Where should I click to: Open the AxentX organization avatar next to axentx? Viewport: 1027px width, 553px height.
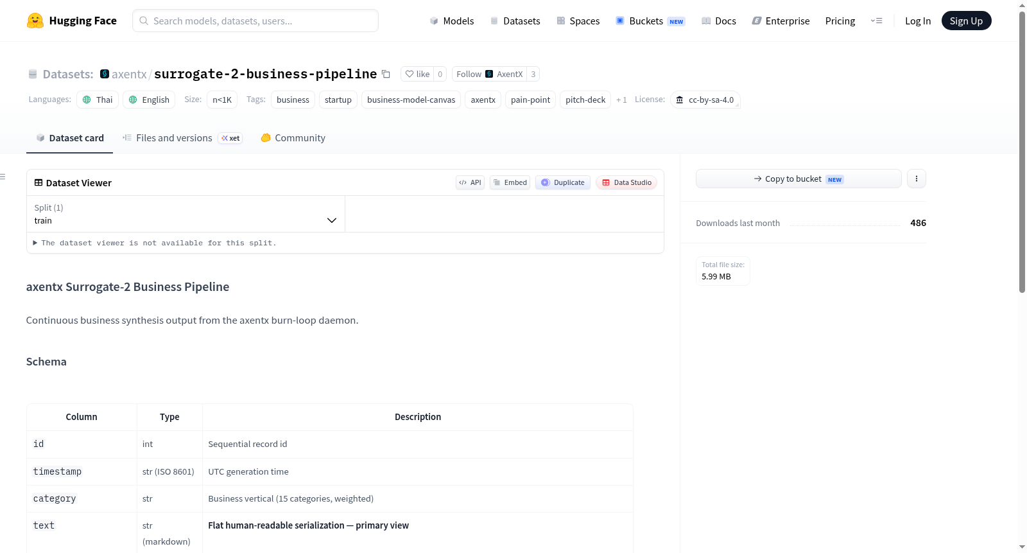[x=105, y=74]
